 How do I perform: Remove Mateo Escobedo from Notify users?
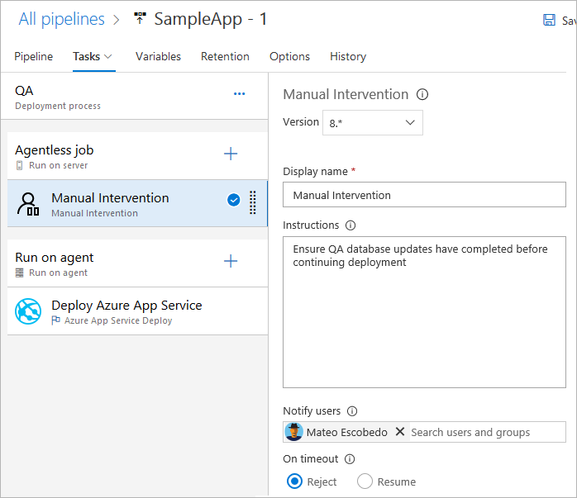point(400,431)
